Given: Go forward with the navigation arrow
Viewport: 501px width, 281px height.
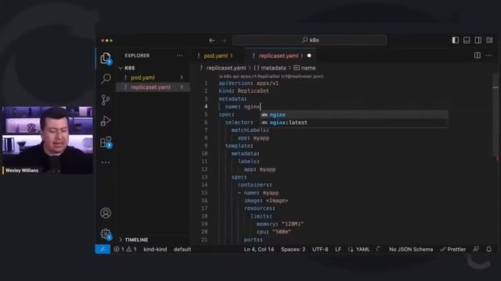Looking at the screenshot, I should tap(223, 41).
